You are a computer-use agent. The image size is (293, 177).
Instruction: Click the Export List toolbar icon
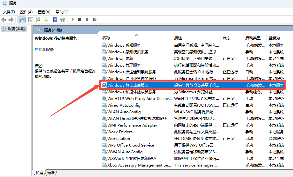(x=45, y=20)
